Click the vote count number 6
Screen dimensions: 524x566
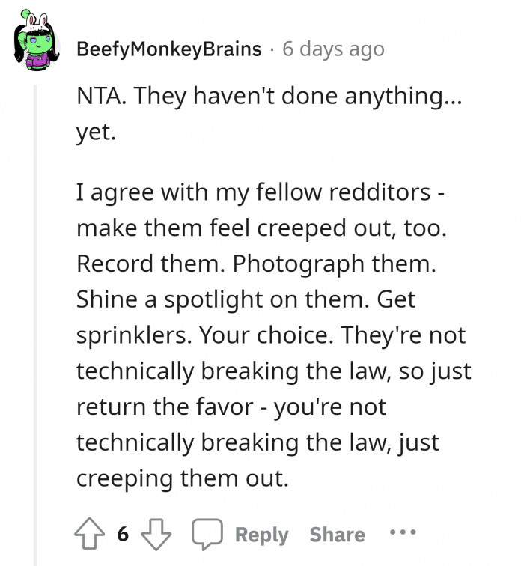[123, 535]
